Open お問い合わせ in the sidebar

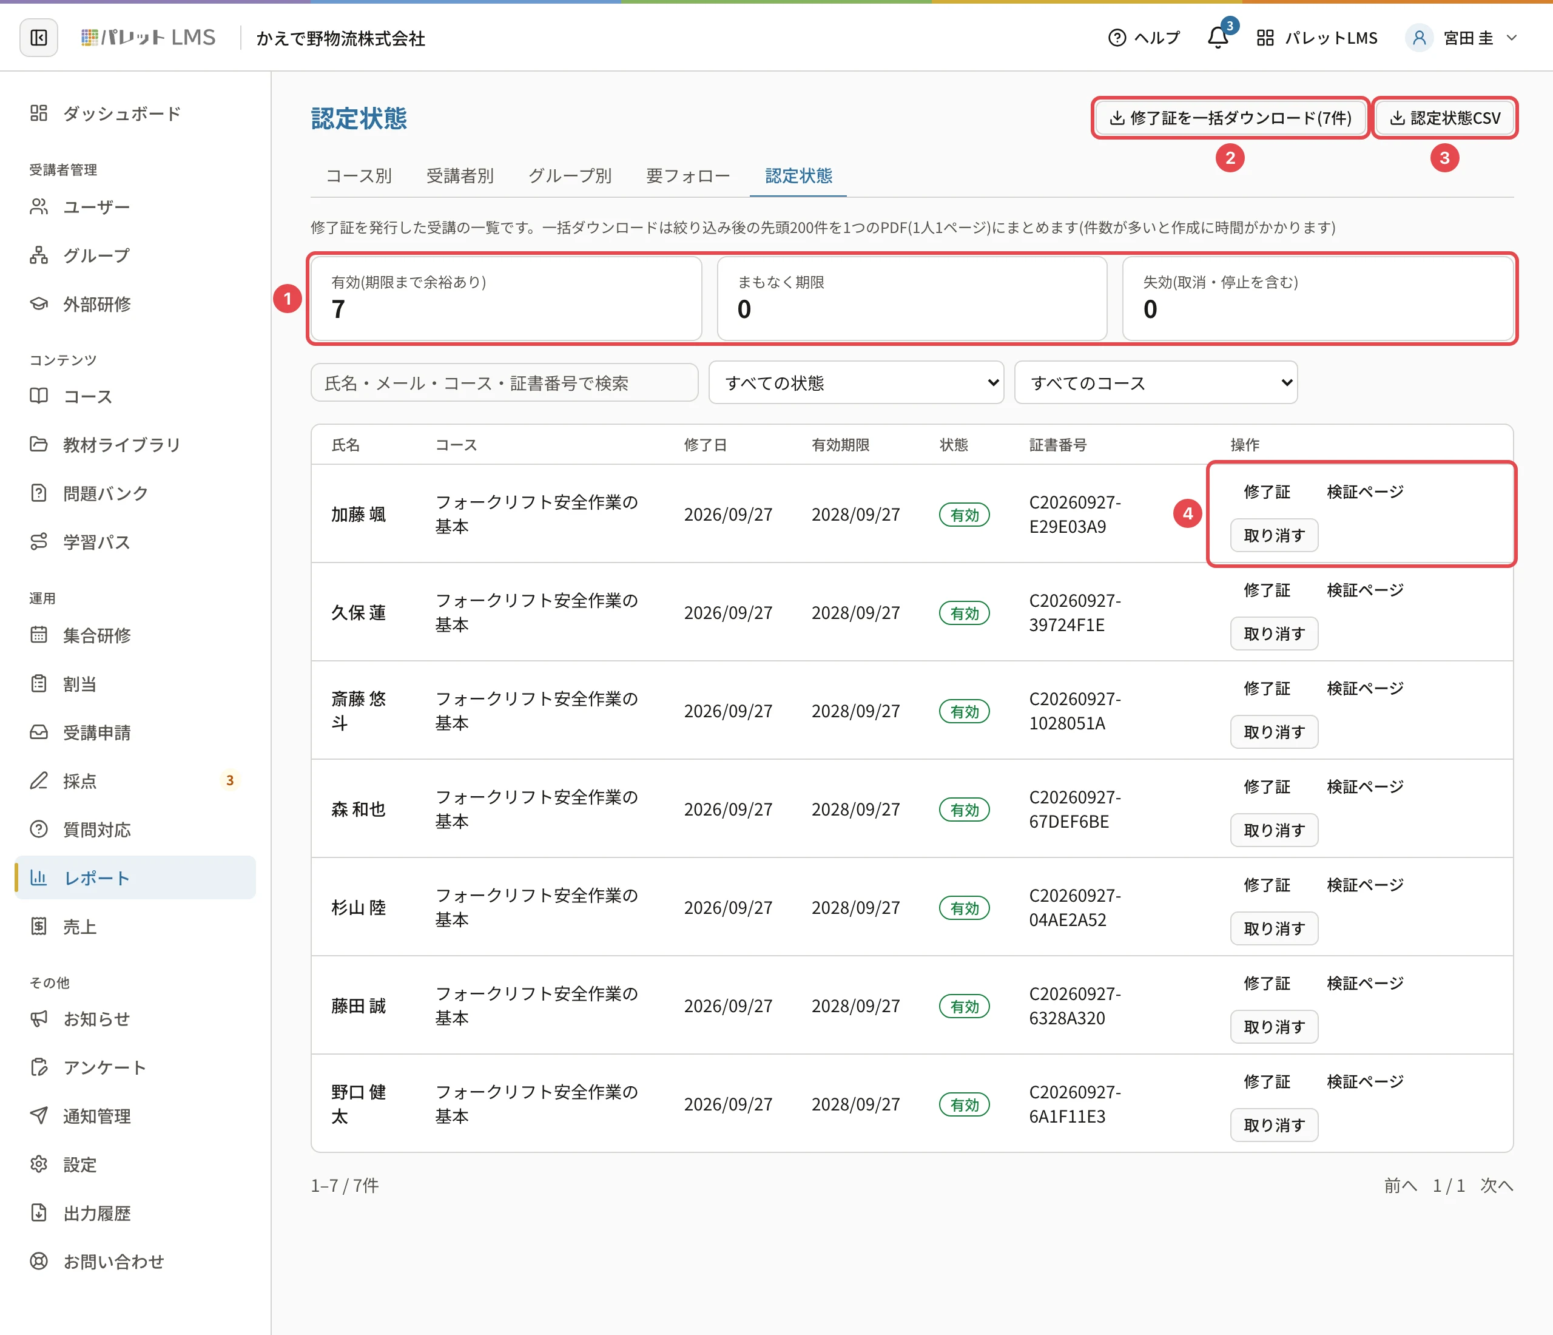135,1262
